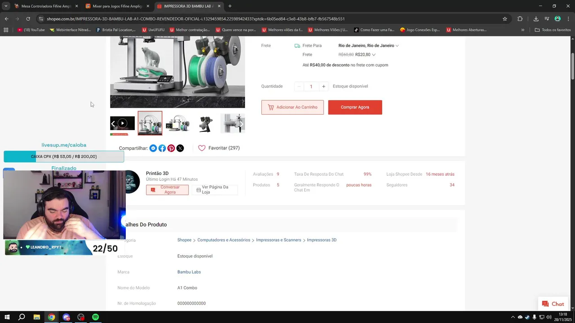575x323 pixels.
Task: Click the Comprar Agora button
Action: [355, 107]
